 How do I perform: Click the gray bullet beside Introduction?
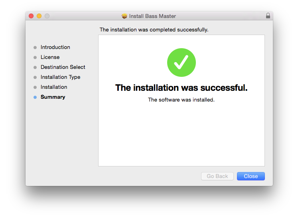click(x=35, y=47)
